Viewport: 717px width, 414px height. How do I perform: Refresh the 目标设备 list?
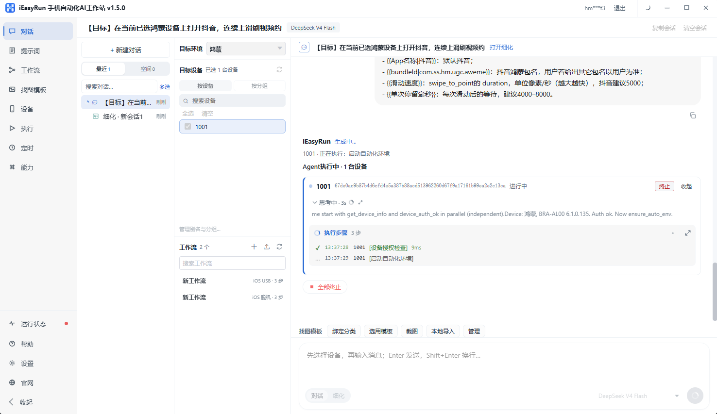click(x=279, y=70)
